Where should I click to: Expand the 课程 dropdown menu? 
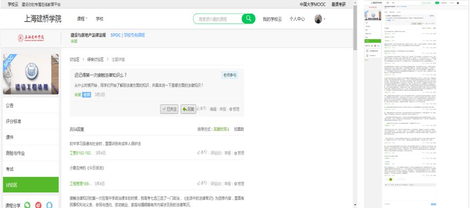click(82, 19)
